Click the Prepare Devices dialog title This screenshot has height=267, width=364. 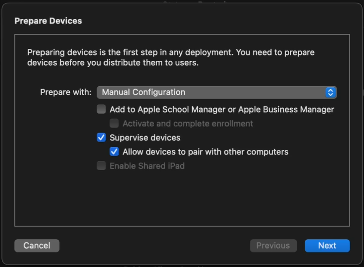[48, 21]
